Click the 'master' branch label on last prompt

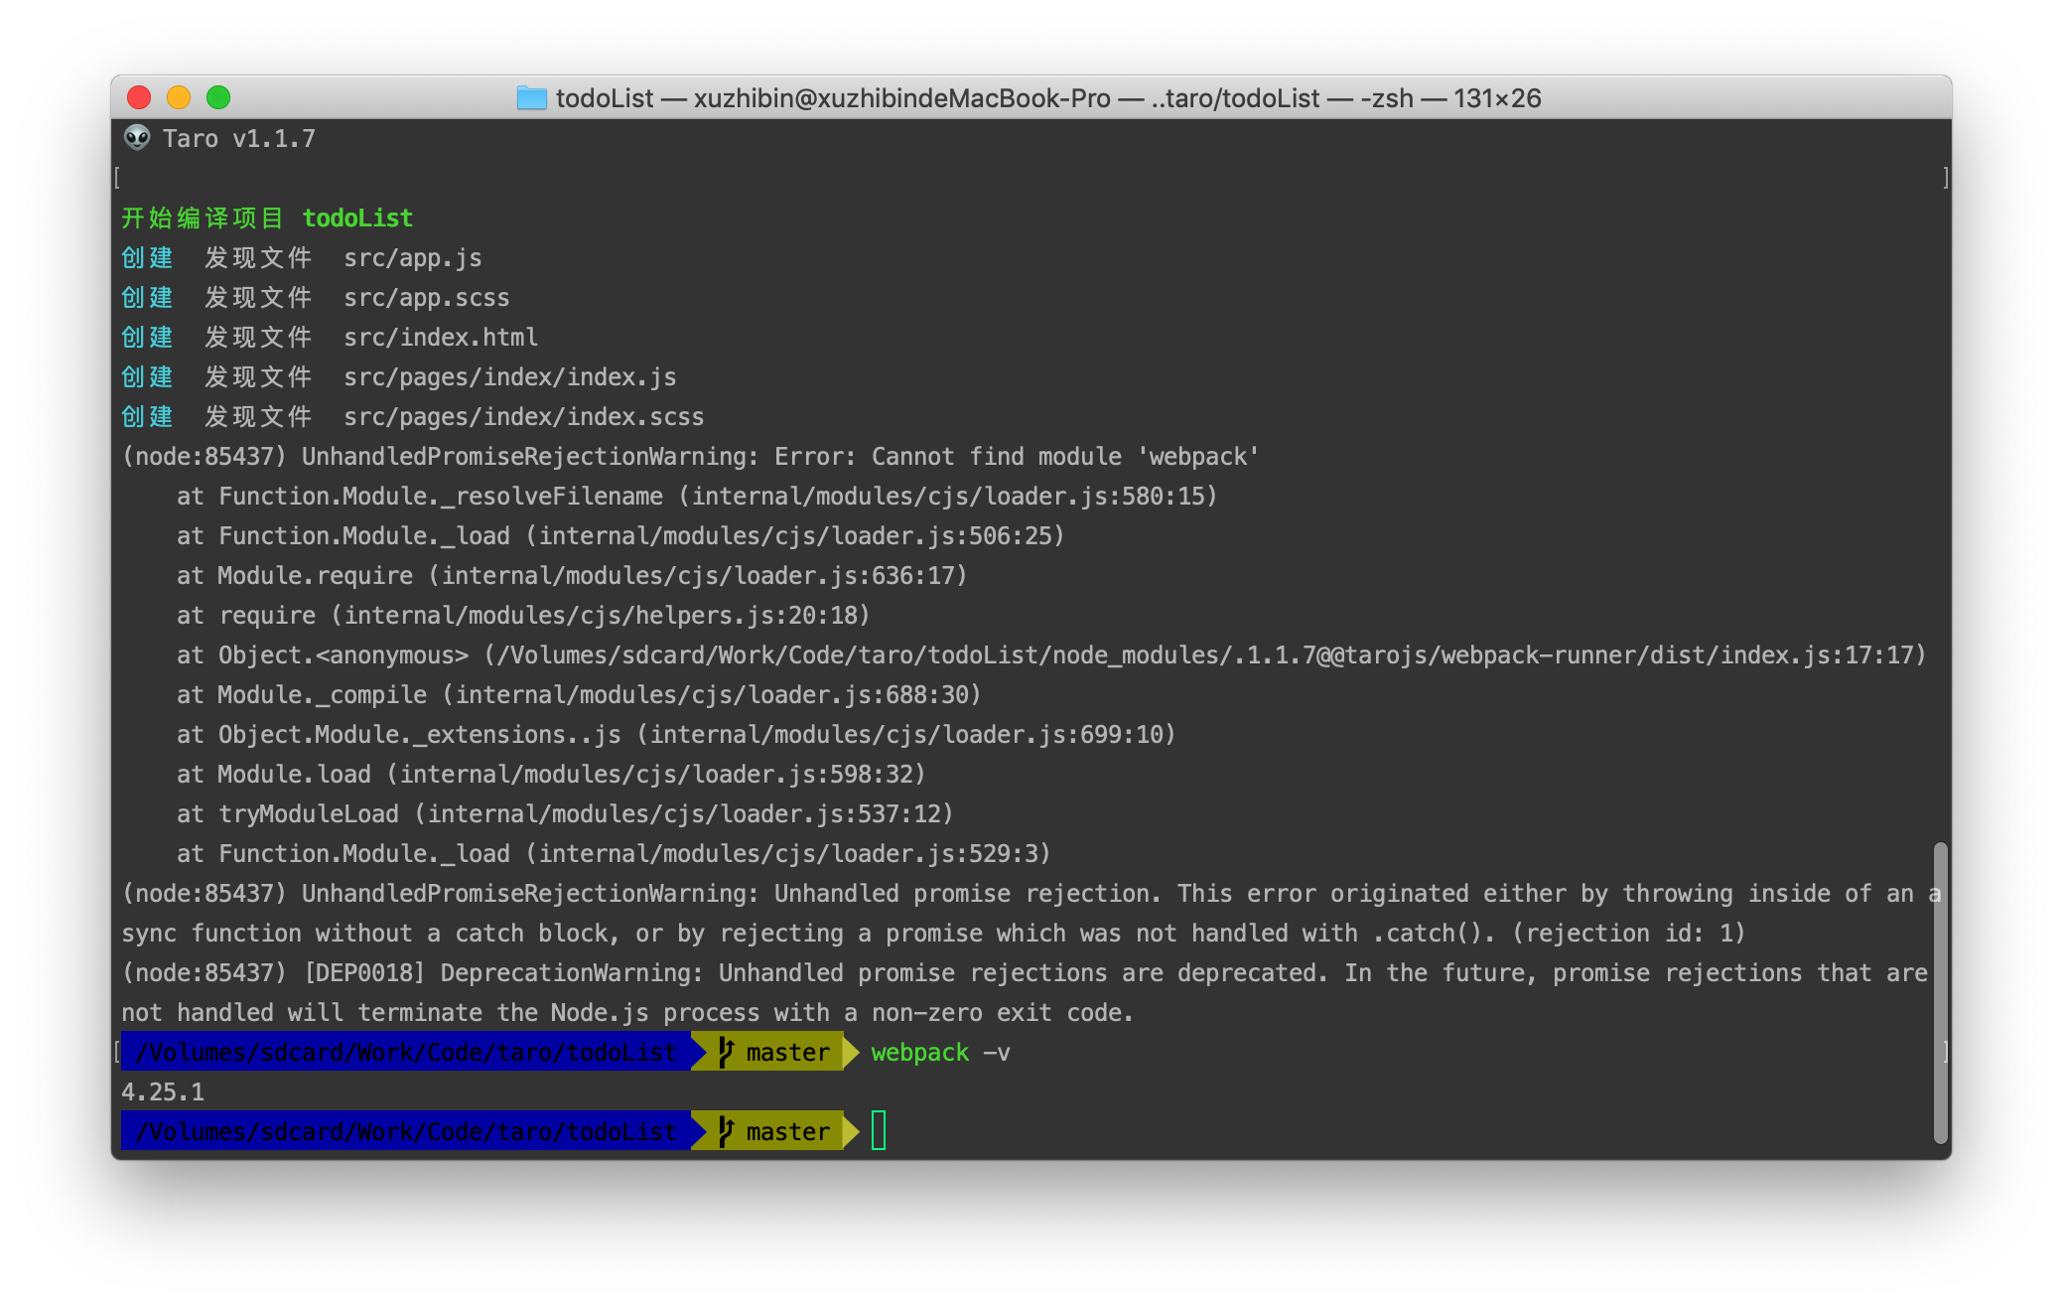788,1132
